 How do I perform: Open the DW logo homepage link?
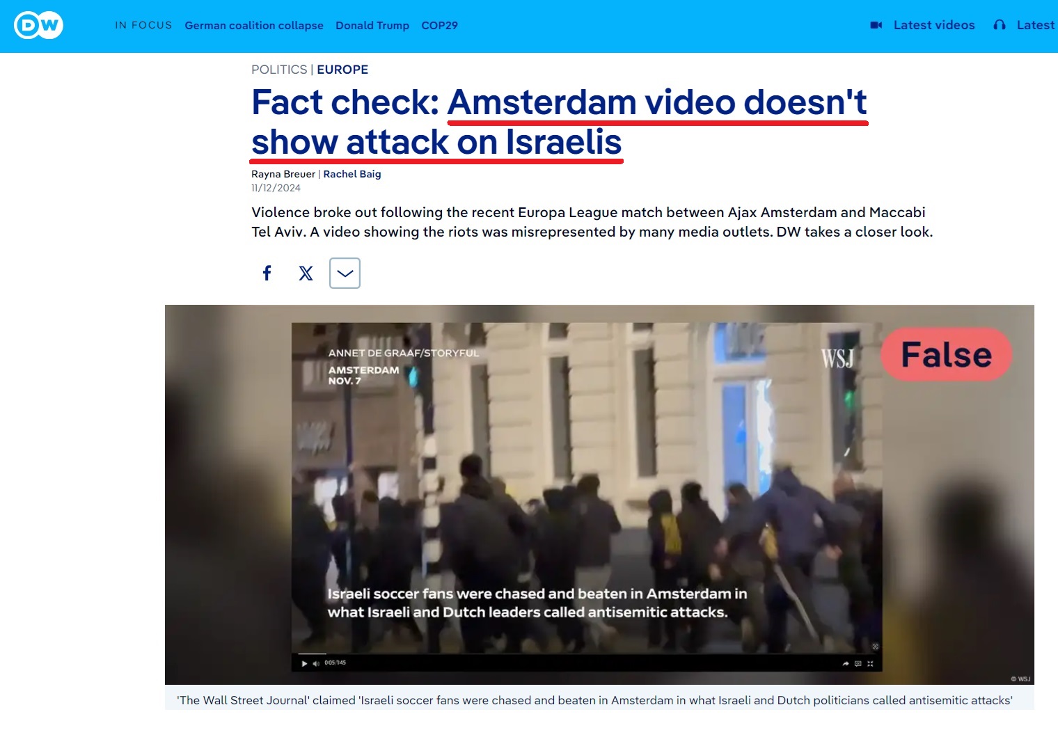pyautogui.click(x=38, y=26)
